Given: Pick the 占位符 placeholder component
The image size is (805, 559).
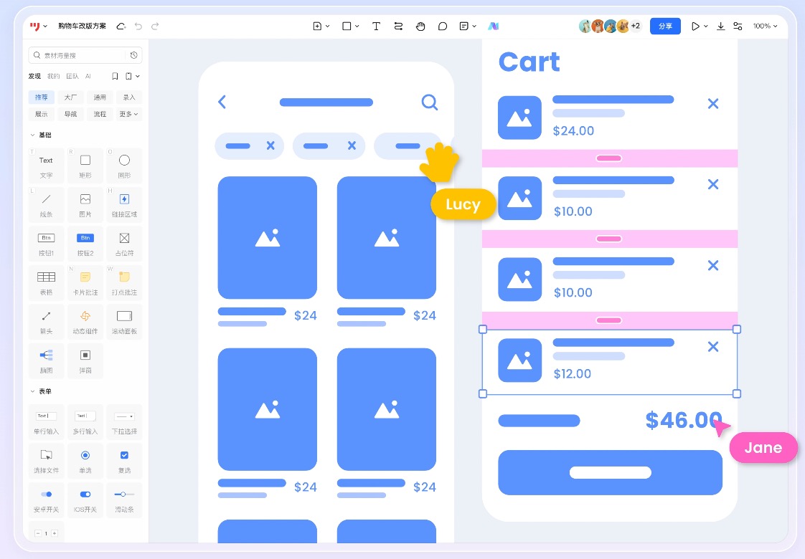Looking at the screenshot, I should pyautogui.click(x=124, y=244).
